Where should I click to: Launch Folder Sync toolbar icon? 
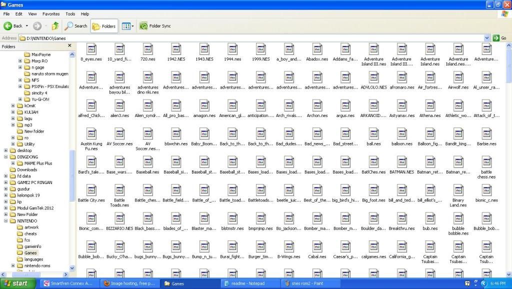point(143,26)
